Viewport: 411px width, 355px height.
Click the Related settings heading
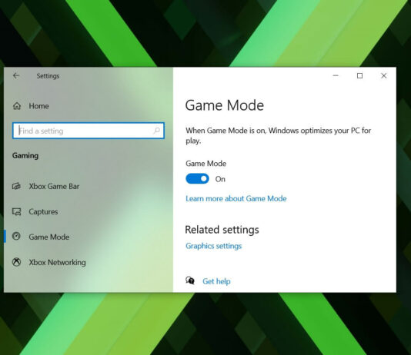tap(222, 230)
